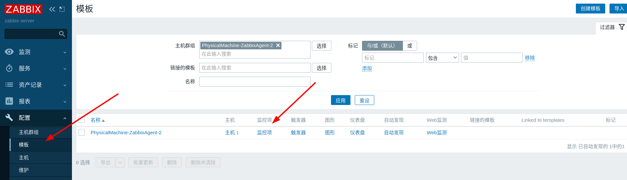Open 维护 in the sidebar
The image size is (627, 180).
[x=41, y=170]
